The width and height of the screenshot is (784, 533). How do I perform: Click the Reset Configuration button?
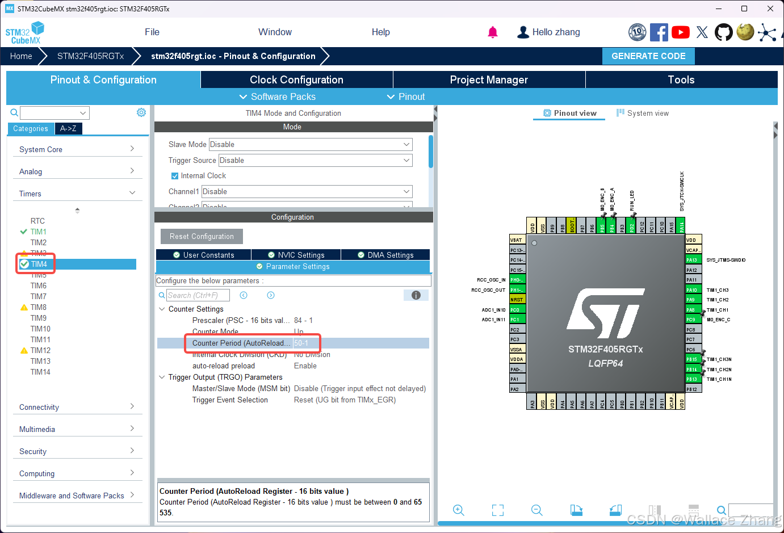(202, 236)
